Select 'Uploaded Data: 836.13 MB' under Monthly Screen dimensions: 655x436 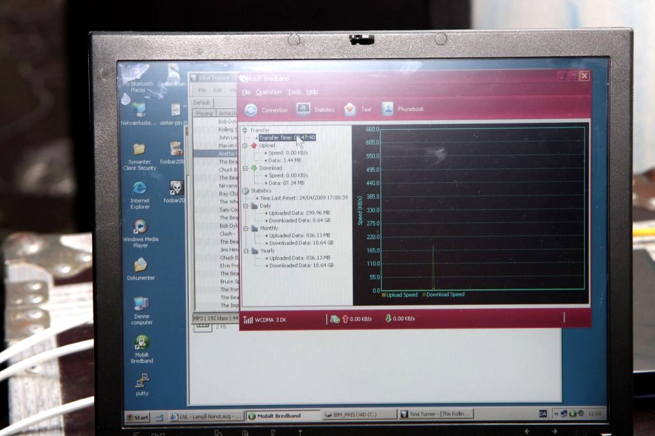coord(299,235)
